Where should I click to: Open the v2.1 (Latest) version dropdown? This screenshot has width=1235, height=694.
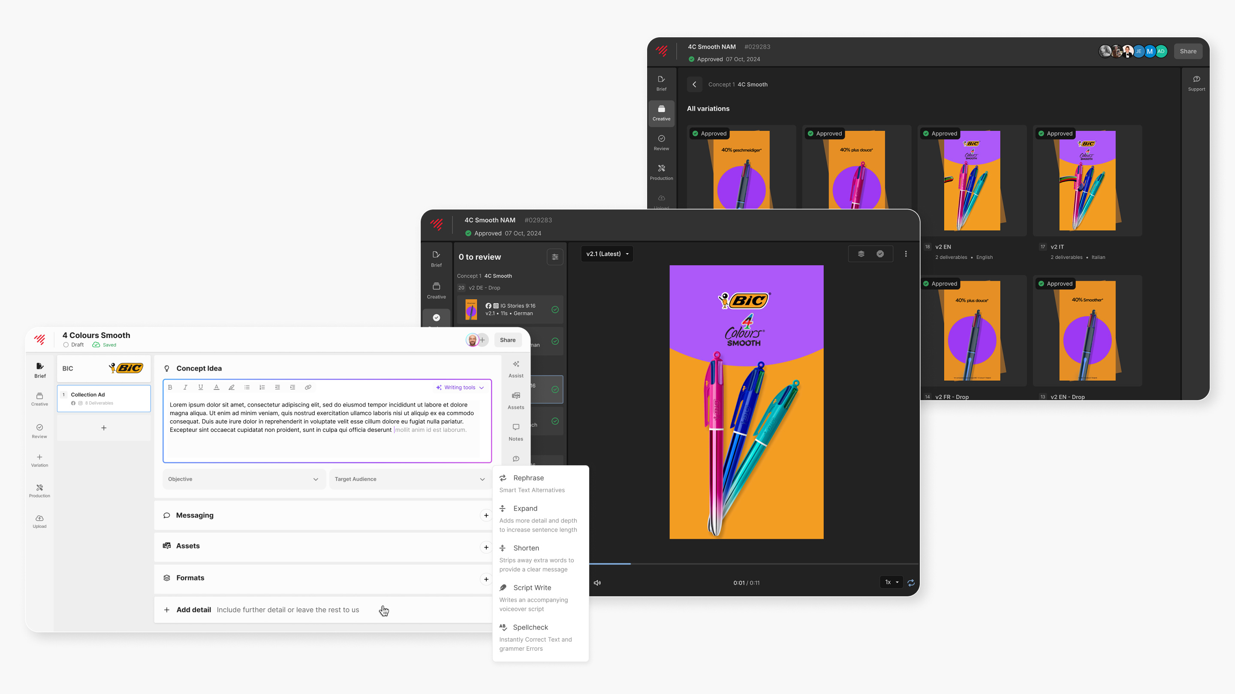pyautogui.click(x=607, y=254)
